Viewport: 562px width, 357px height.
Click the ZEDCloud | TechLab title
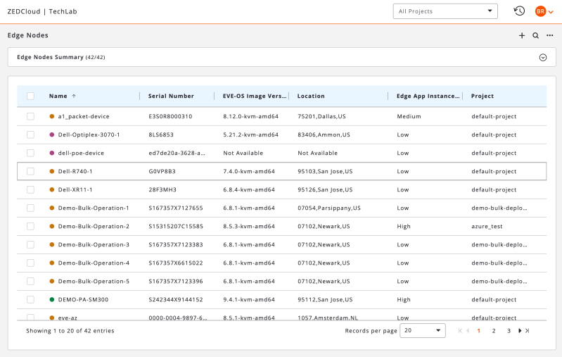click(42, 11)
